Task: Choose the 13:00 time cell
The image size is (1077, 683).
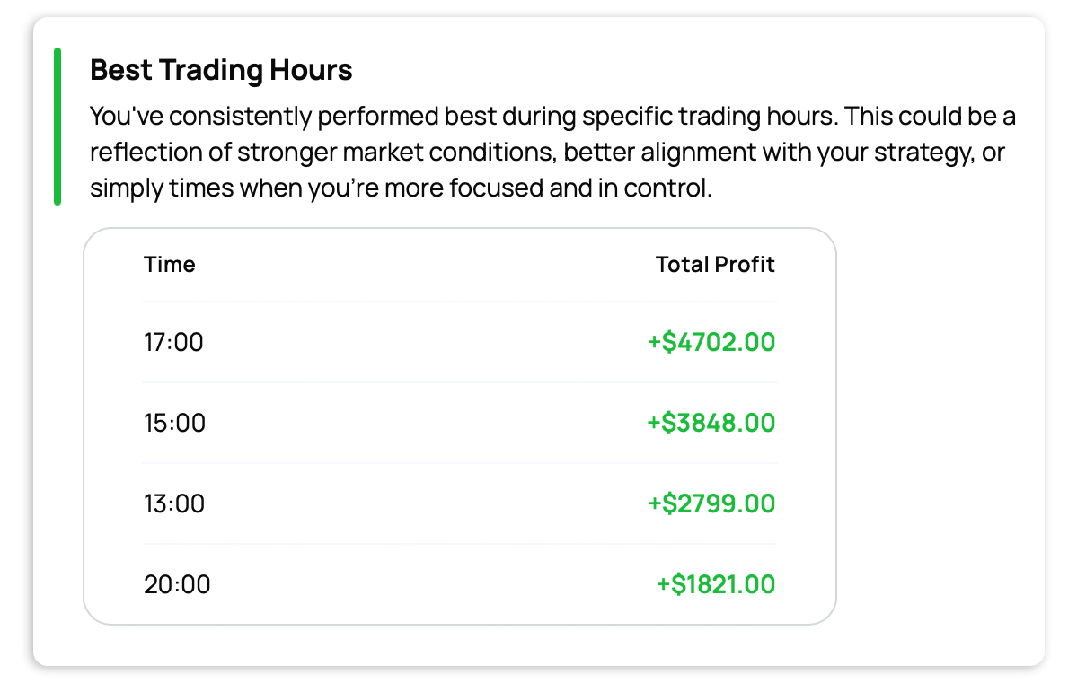Action: coord(174,503)
